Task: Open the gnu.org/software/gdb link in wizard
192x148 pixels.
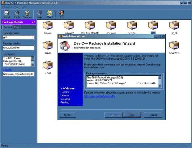Action: tap(100, 96)
